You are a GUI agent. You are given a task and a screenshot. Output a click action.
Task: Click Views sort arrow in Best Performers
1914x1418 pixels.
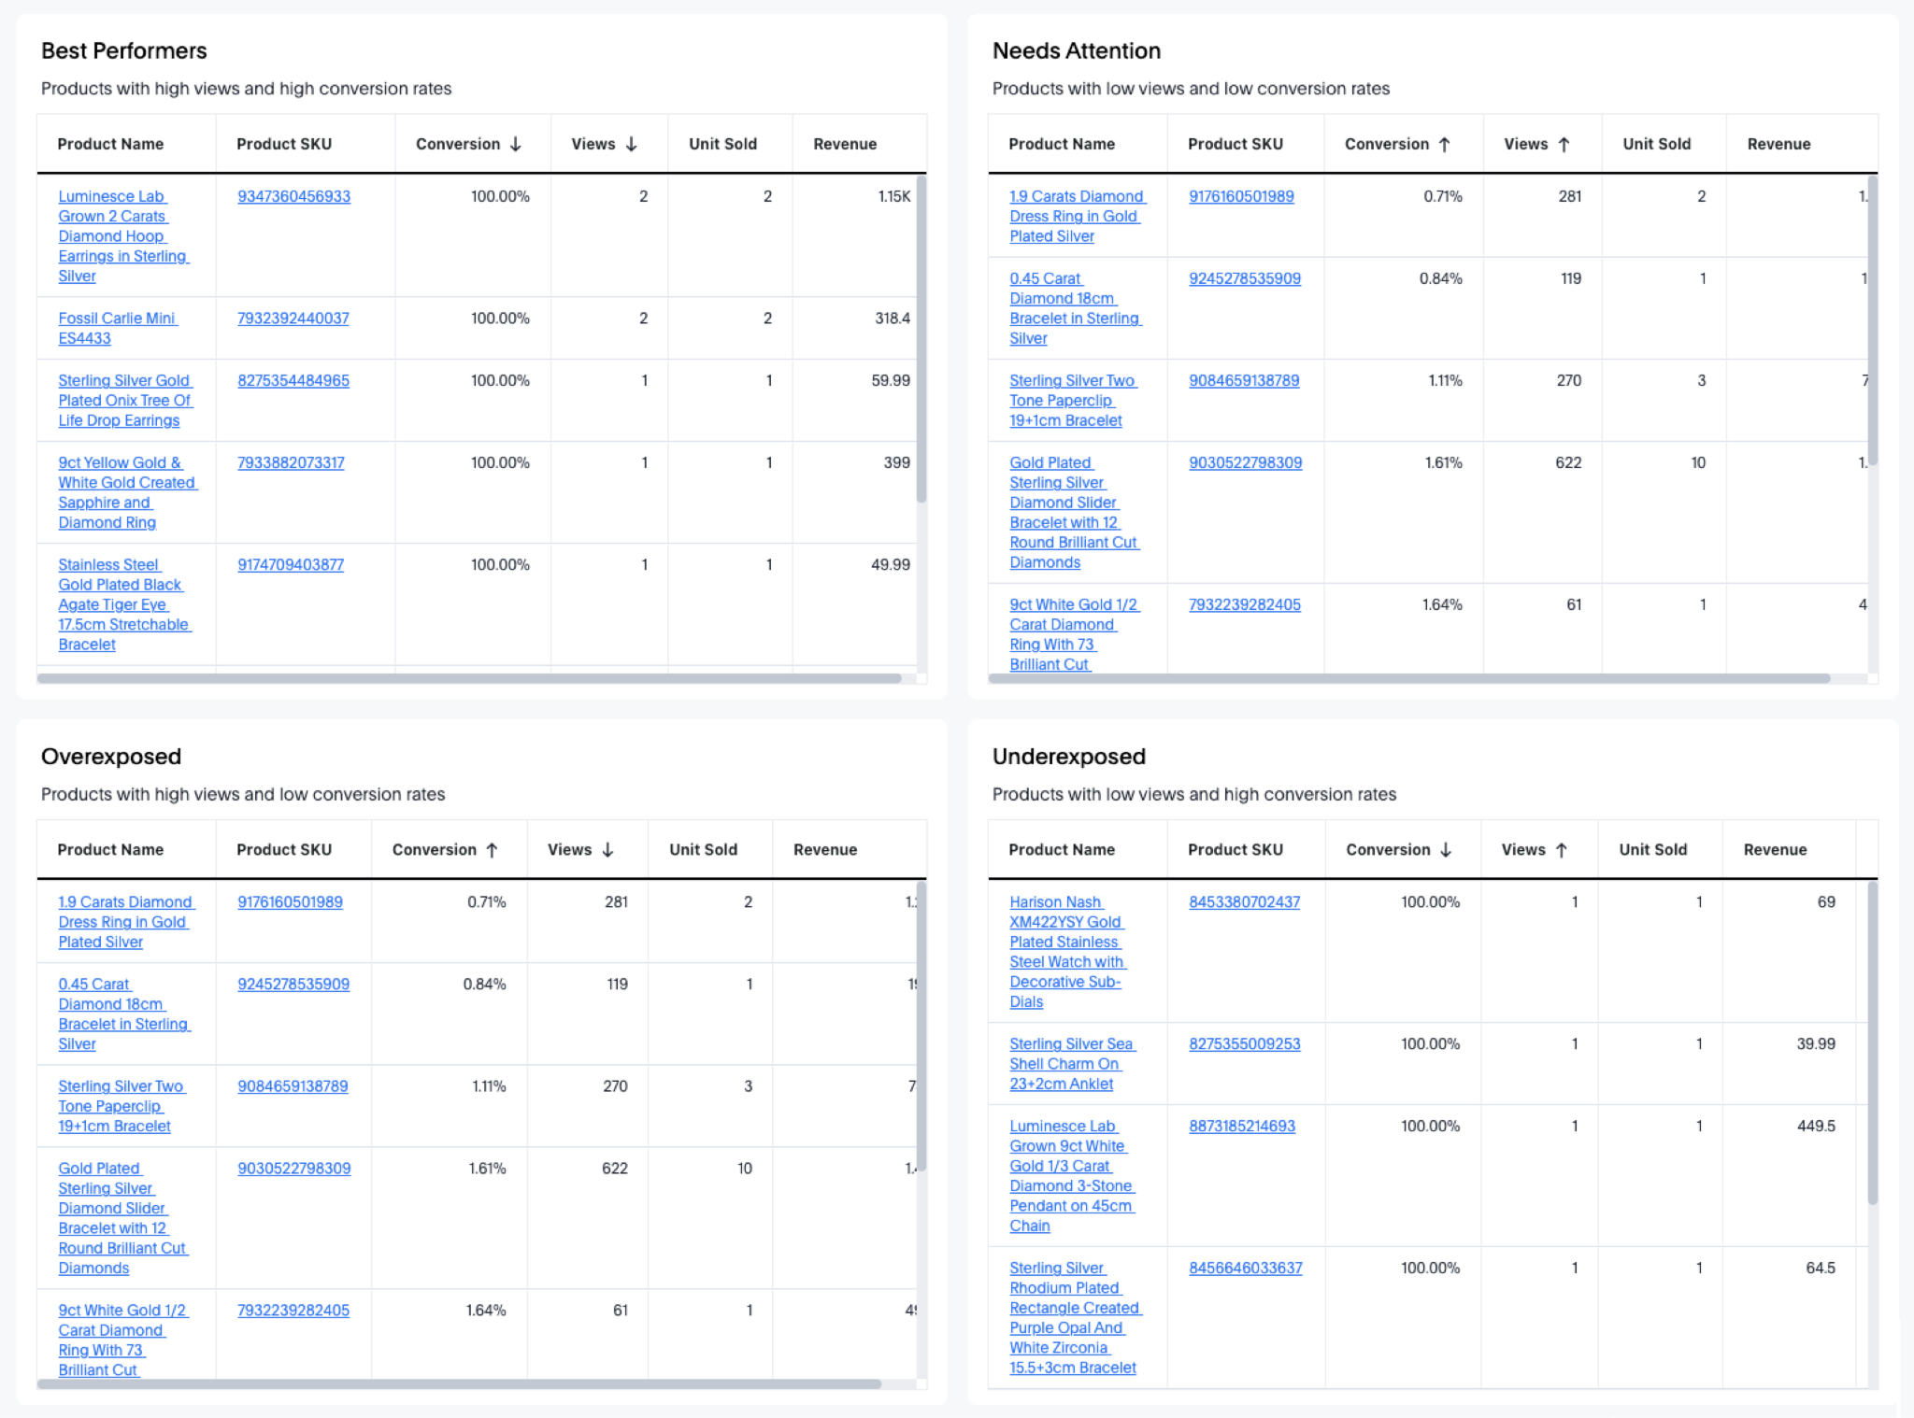pos(631,144)
